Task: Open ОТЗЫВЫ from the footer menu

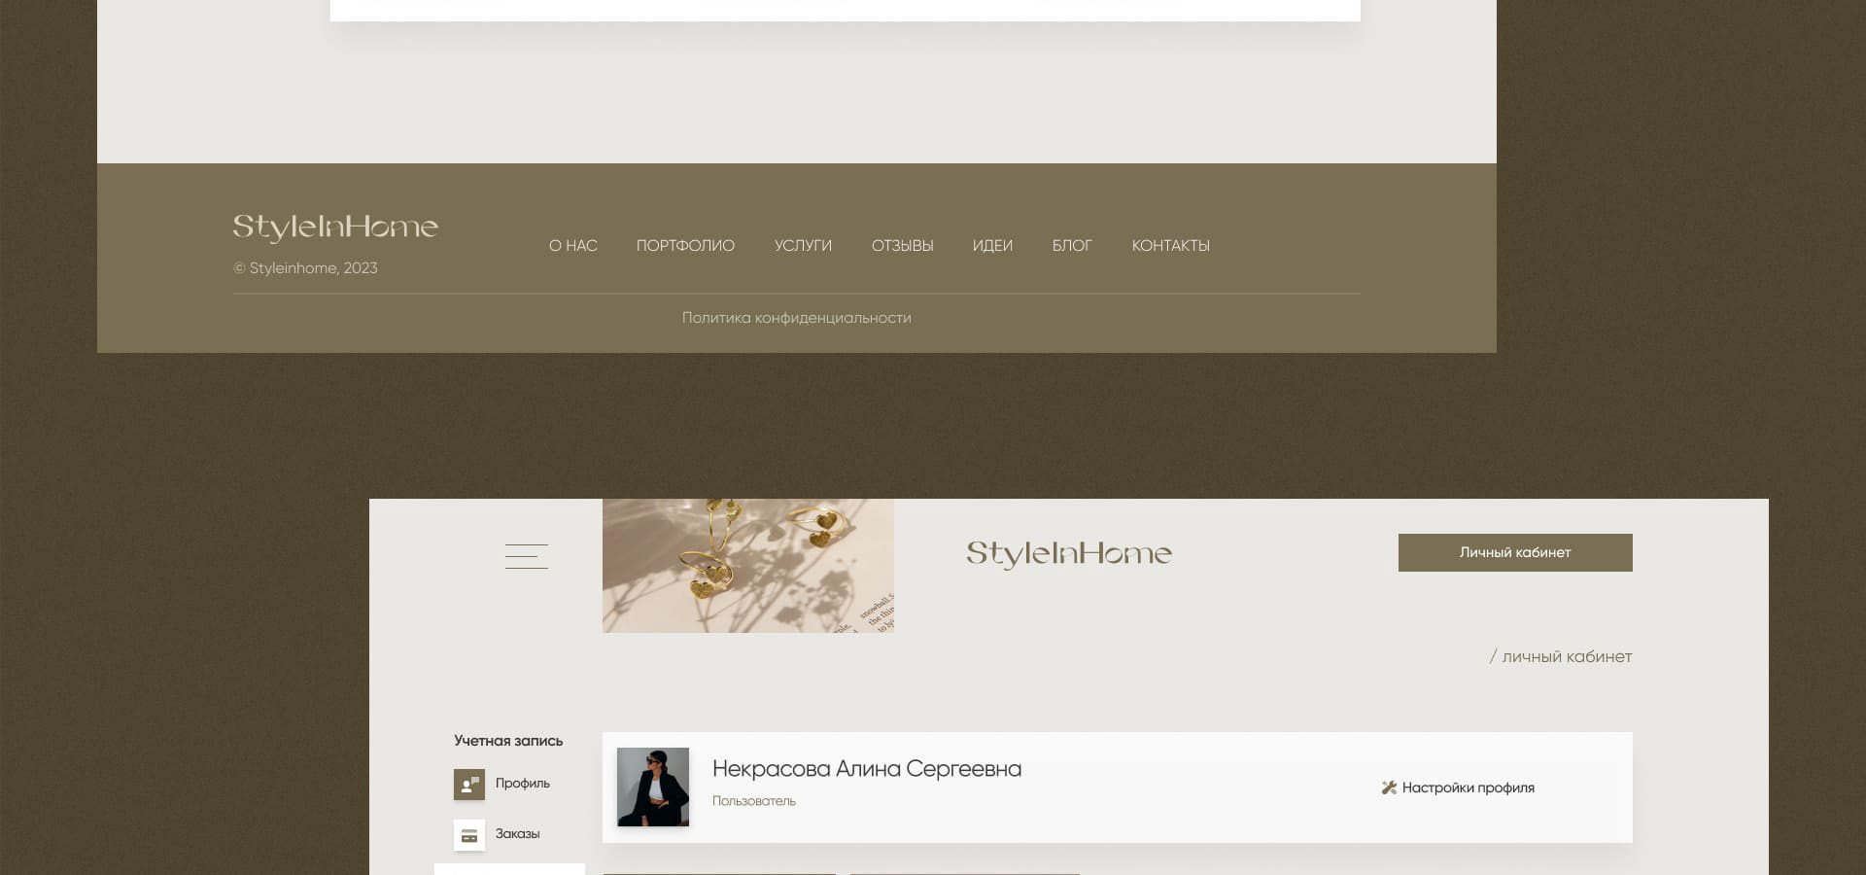Action: [x=902, y=246]
